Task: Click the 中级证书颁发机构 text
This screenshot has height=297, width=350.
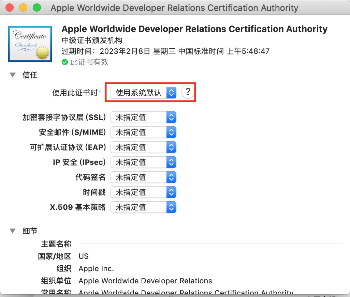Action: click(x=92, y=40)
